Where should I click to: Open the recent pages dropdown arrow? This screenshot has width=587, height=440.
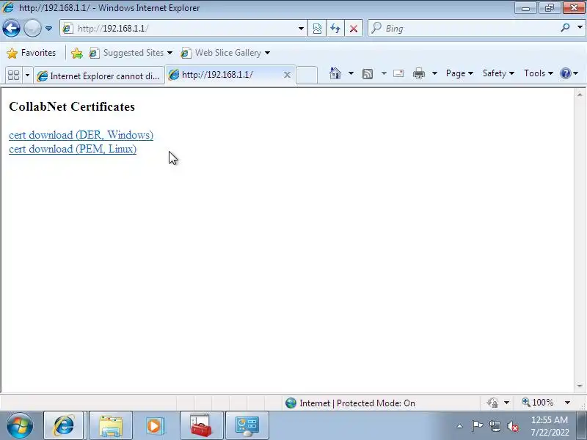pyautogui.click(x=48, y=29)
